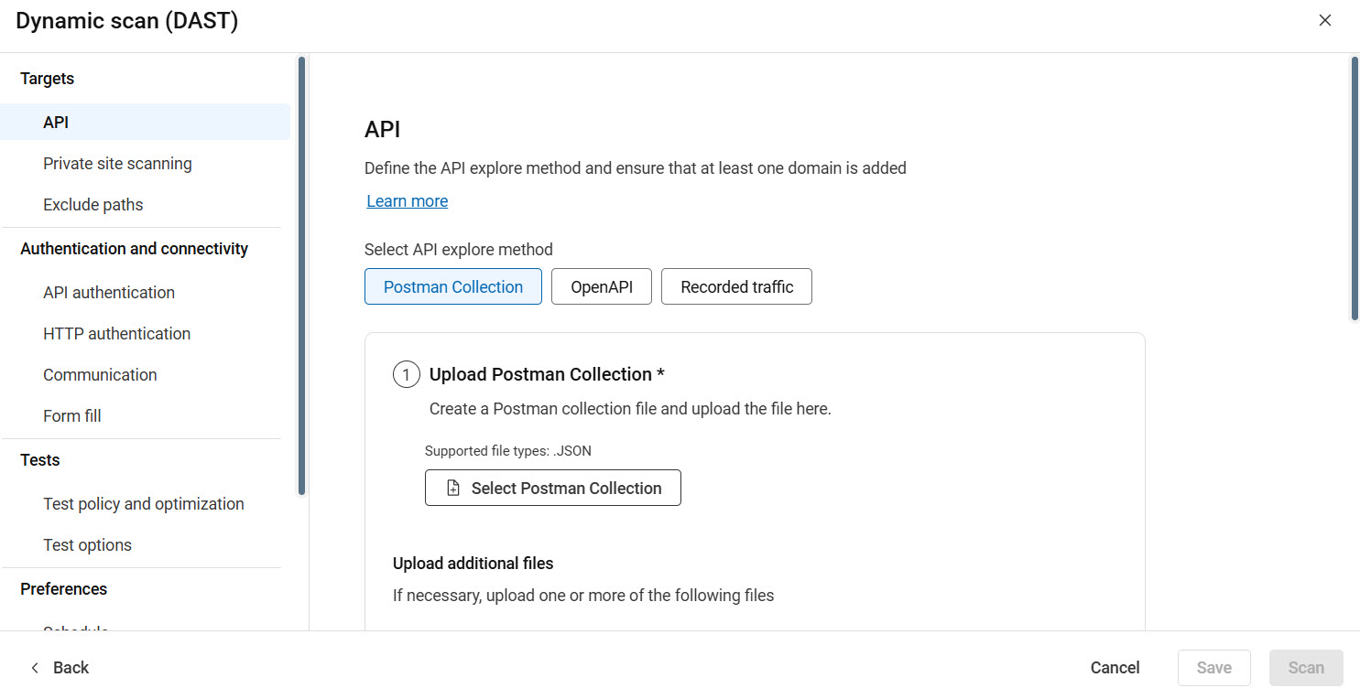Image resolution: width=1360 pixels, height=699 pixels.
Task: Select the Postman Collection explore method
Action: pos(452,286)
